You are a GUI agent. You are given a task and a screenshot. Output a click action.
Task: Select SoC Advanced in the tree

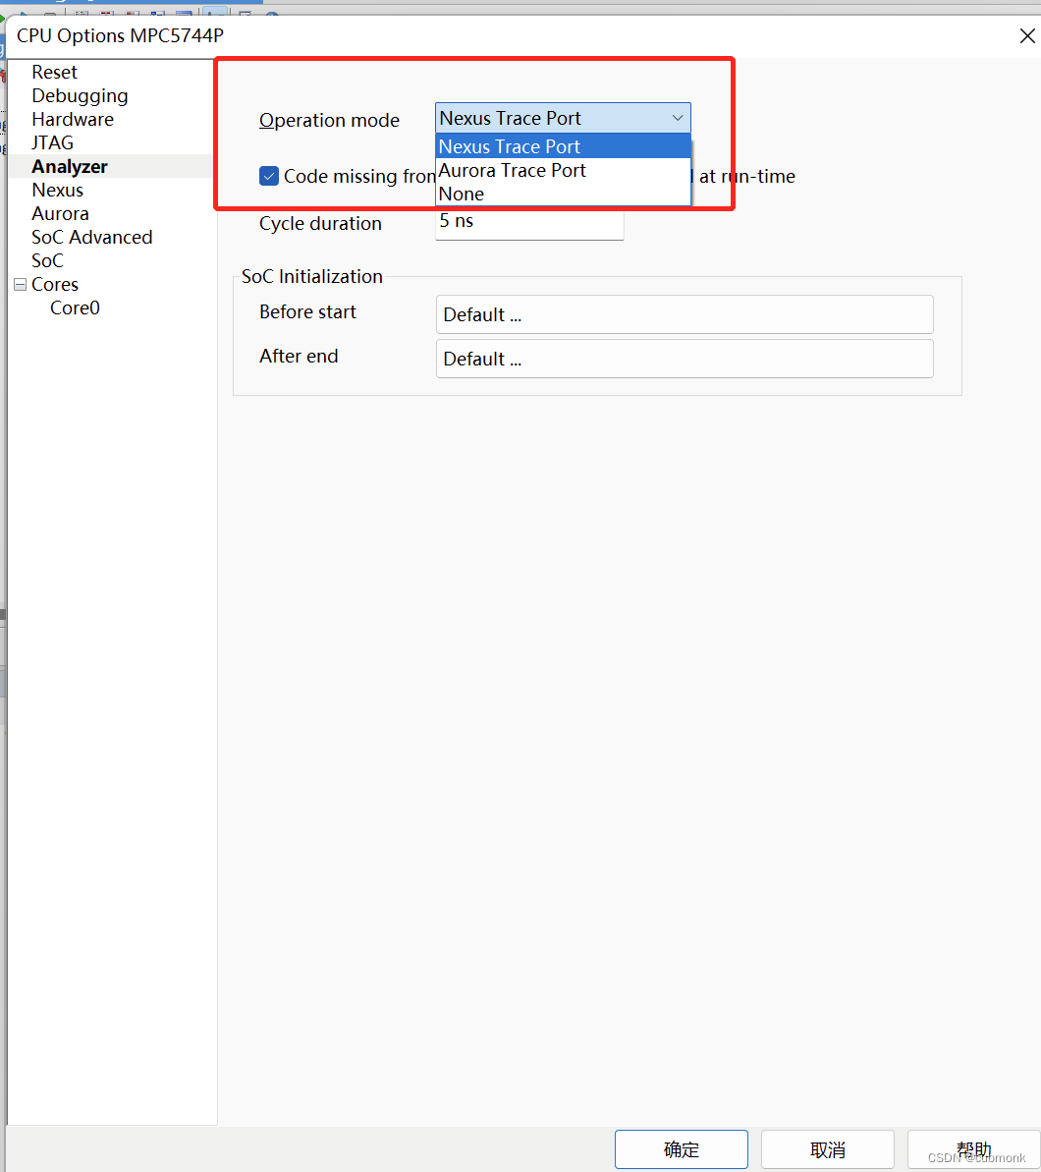[x=92, y=237]
